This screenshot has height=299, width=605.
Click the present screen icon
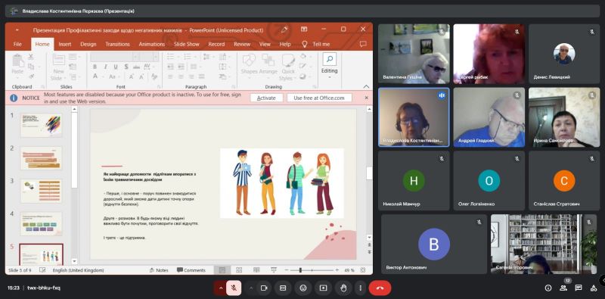[x=323, y=288]
